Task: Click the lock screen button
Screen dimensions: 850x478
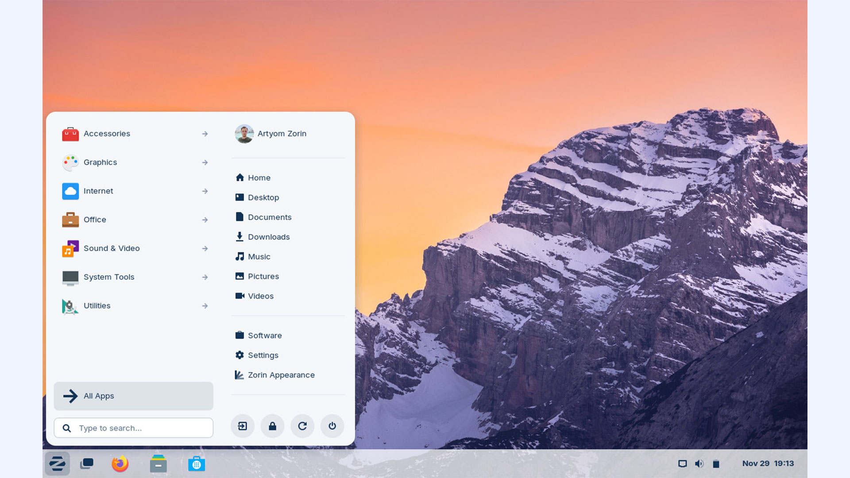Action: click(272, 426)
